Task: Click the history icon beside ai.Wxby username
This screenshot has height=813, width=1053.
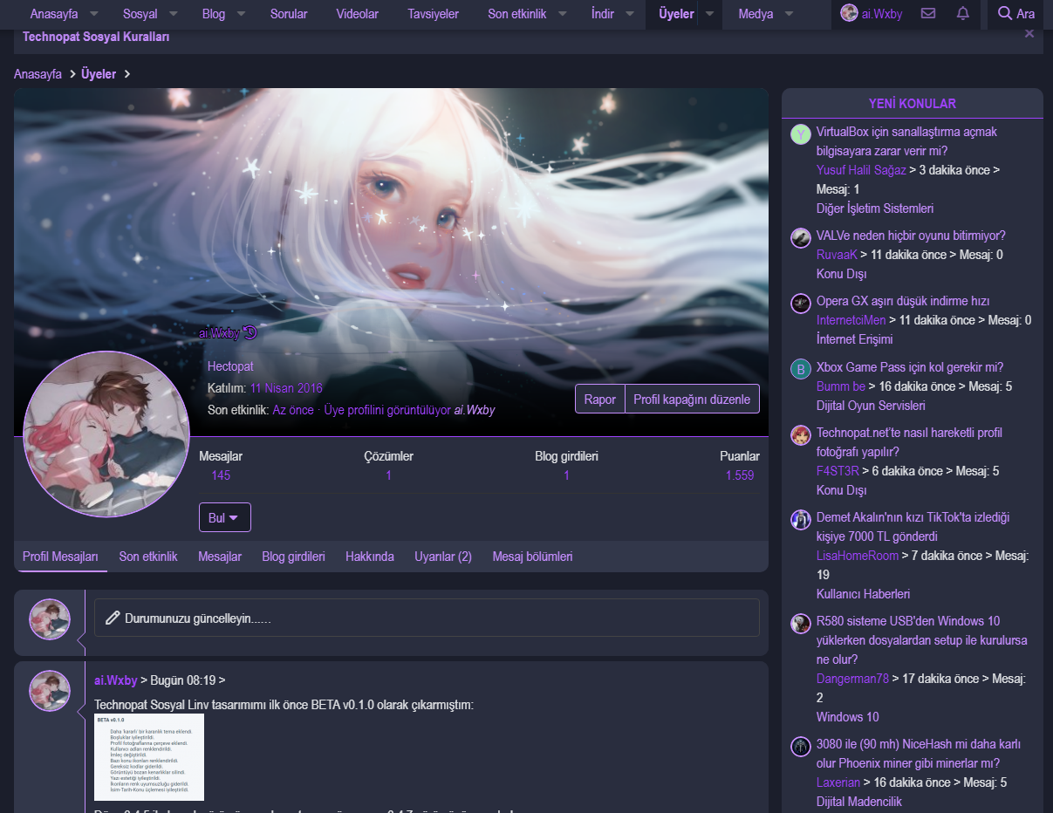Action: pos(250,332)
